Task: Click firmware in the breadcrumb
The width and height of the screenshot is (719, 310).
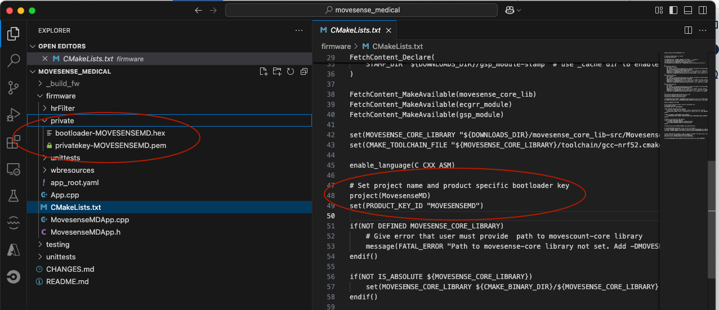Action: tap(336, 46)
